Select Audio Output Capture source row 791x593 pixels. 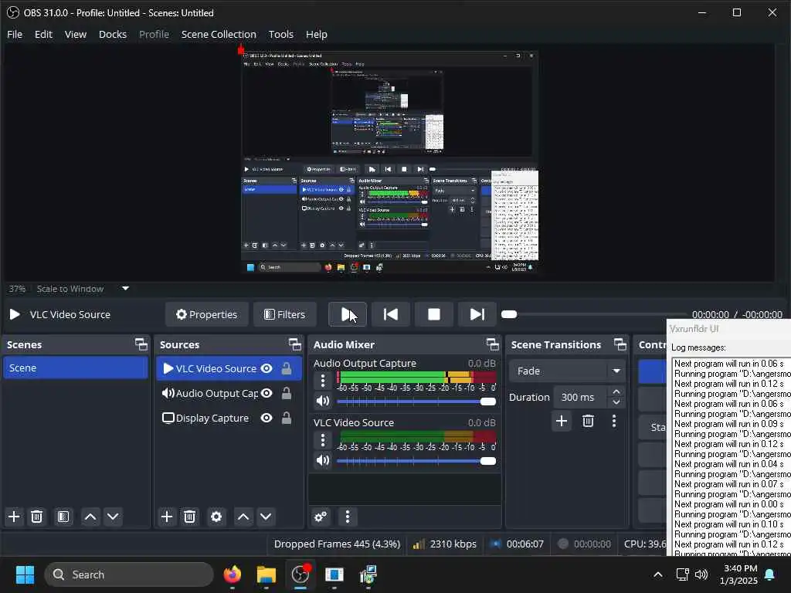point(229,393)
